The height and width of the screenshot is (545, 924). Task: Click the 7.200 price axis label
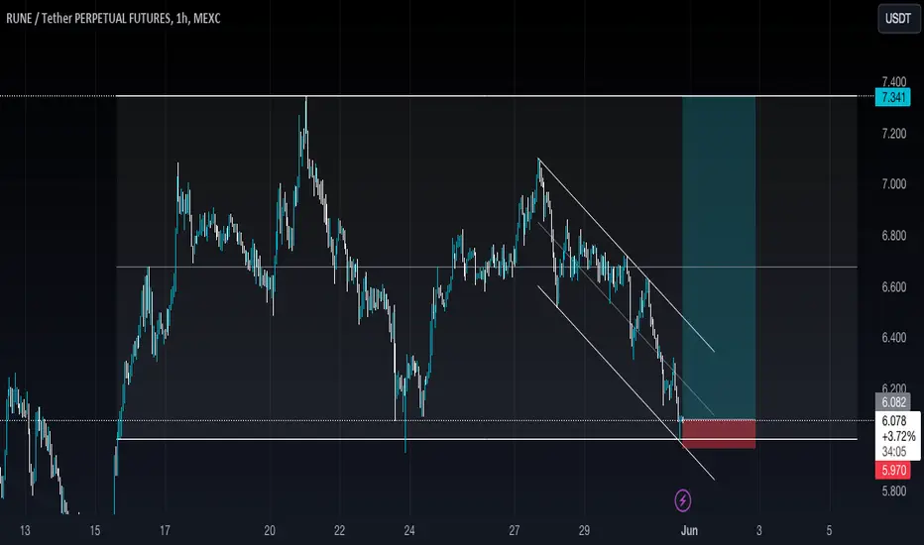tap(893, 134)
